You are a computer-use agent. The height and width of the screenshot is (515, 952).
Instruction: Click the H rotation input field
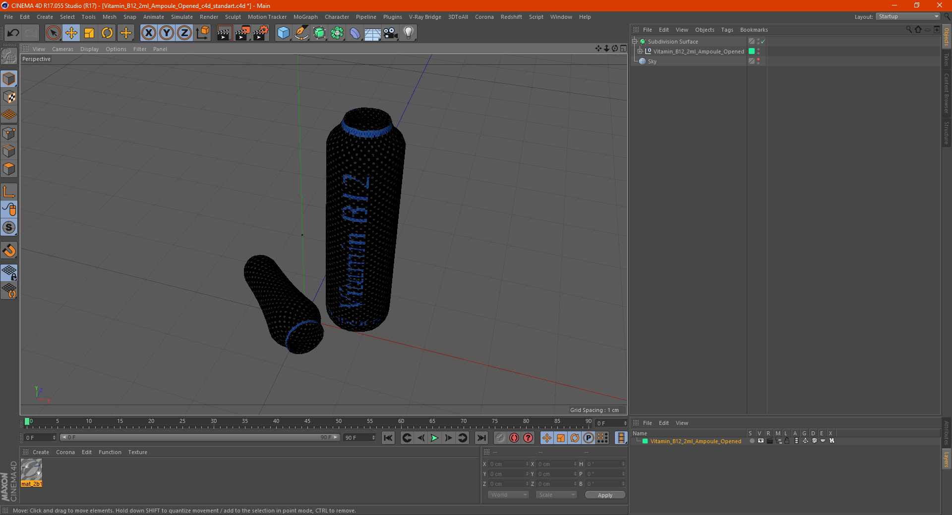606,464
